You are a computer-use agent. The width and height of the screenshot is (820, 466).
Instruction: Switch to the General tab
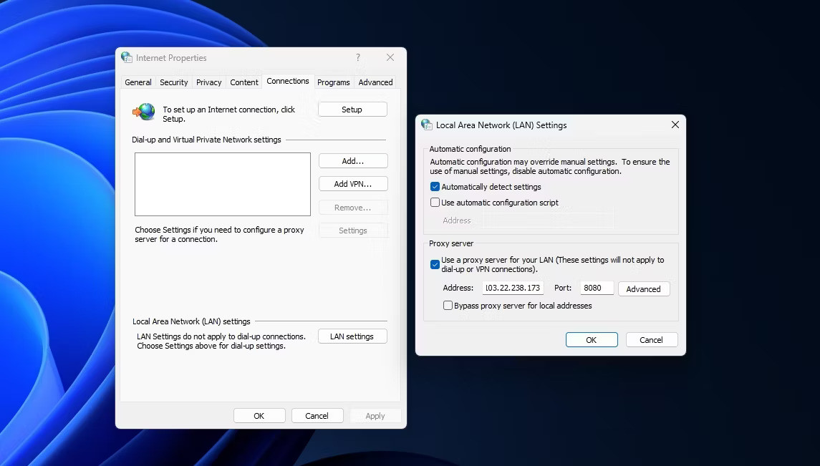pos(138,82)
